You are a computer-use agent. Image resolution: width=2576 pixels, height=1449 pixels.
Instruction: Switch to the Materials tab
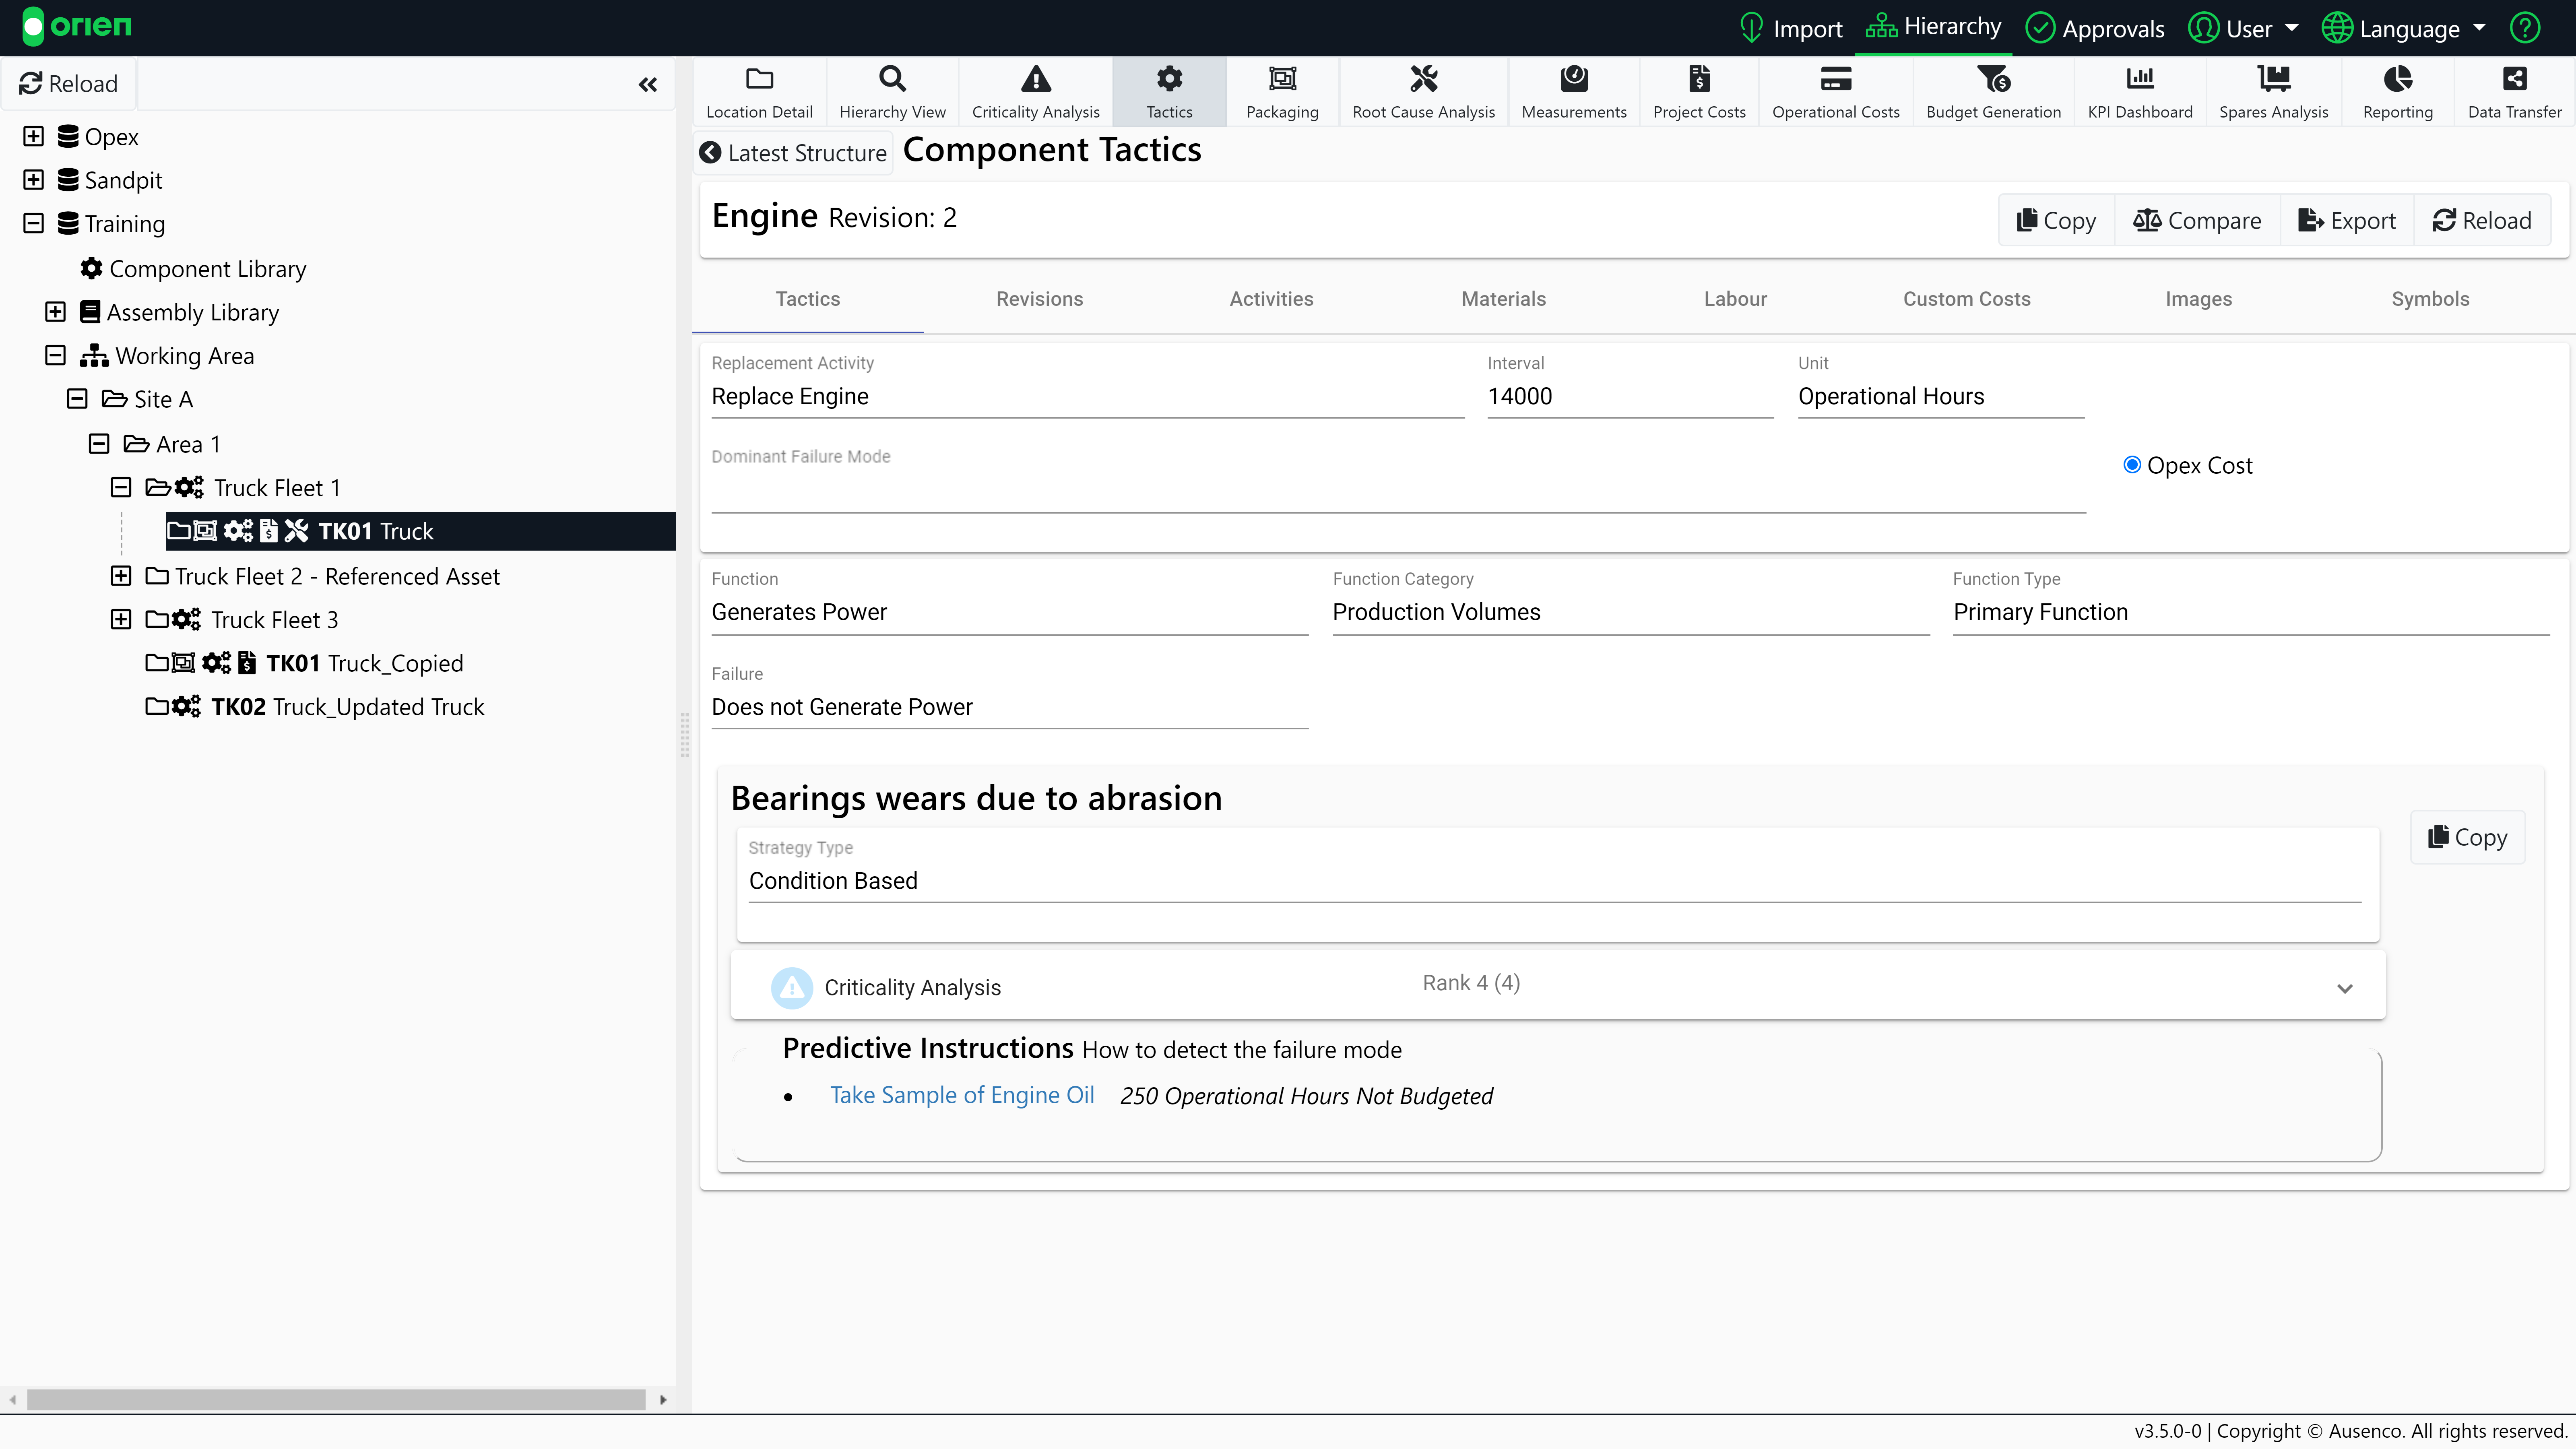(x=1504, y=299)
